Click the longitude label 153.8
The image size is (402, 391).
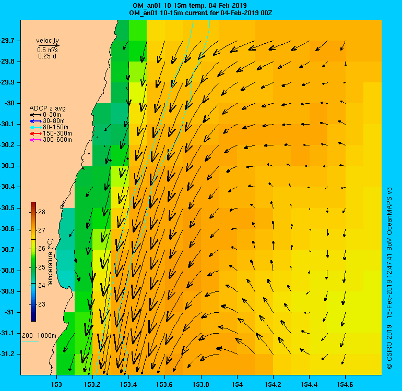[x=201, y=385]
